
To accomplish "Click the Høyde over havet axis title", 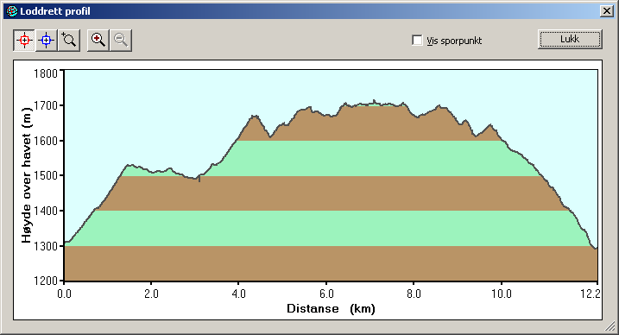I will click(x=27, y=175).
